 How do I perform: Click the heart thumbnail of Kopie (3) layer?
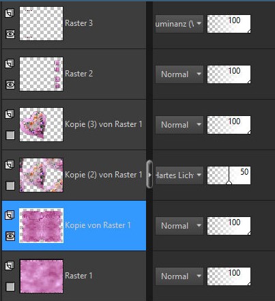tap(41, 124)
